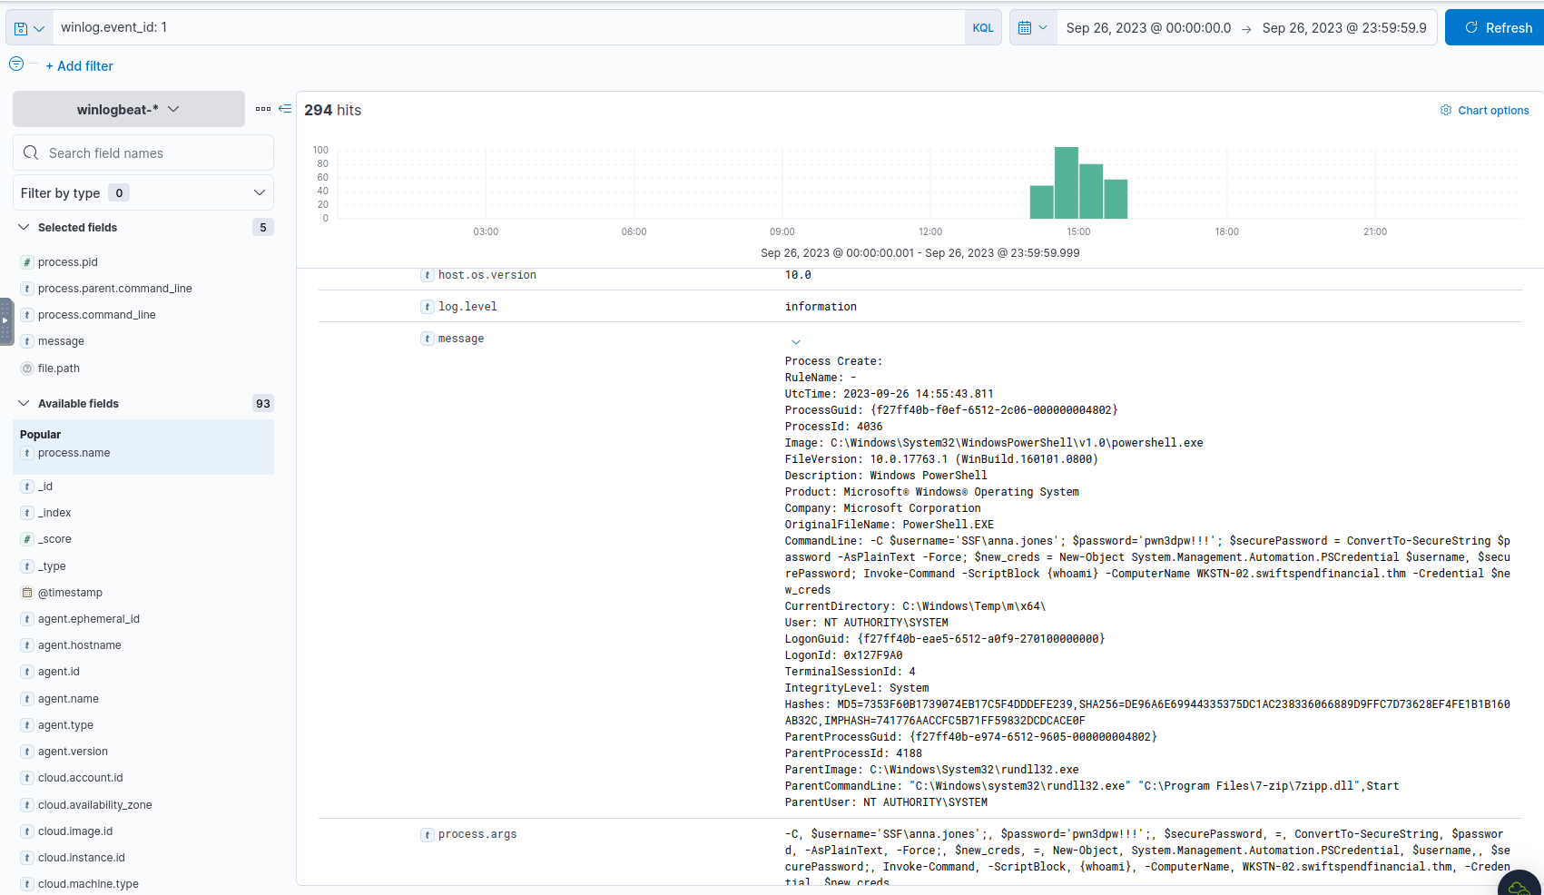Viewport: 1544px width, 895px height.
Task: Click the filter options icon beside Add filter
Action: pyautogui.click(x=16, y=64)
